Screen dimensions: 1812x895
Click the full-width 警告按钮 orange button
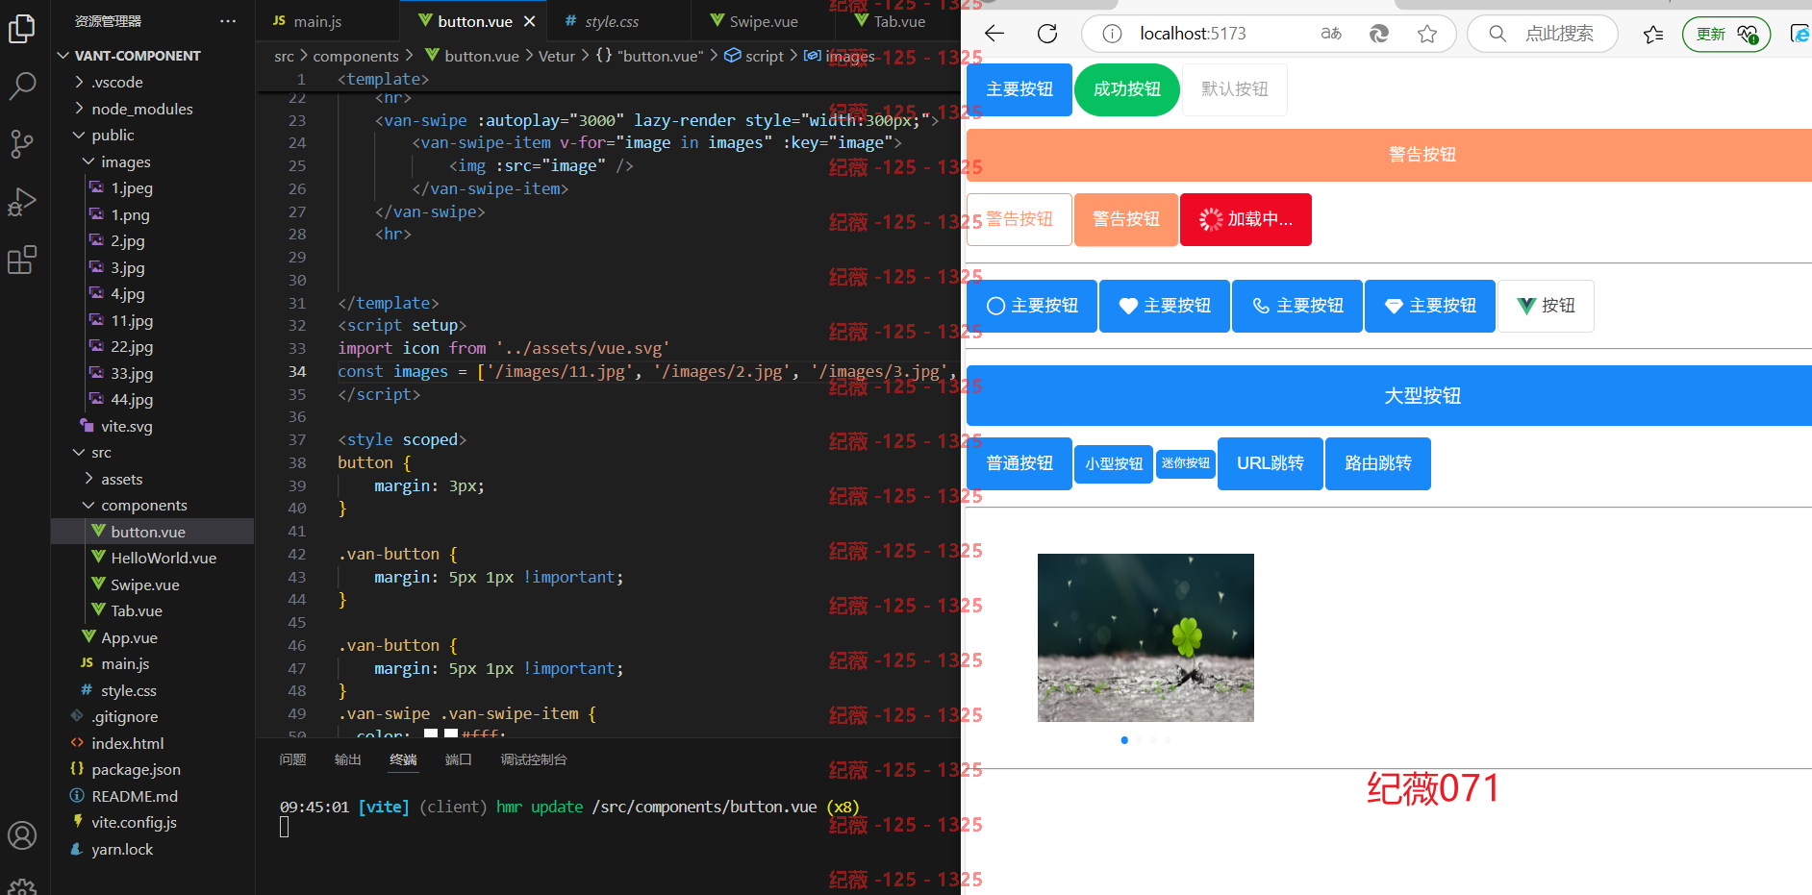(1389, 155)
